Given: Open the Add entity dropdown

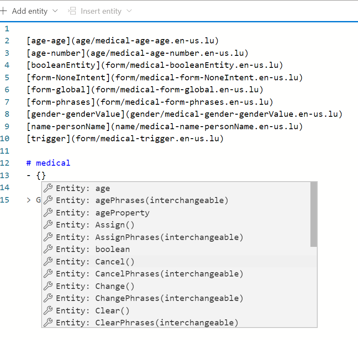Looking at the screenshot, I should (55, 11).
